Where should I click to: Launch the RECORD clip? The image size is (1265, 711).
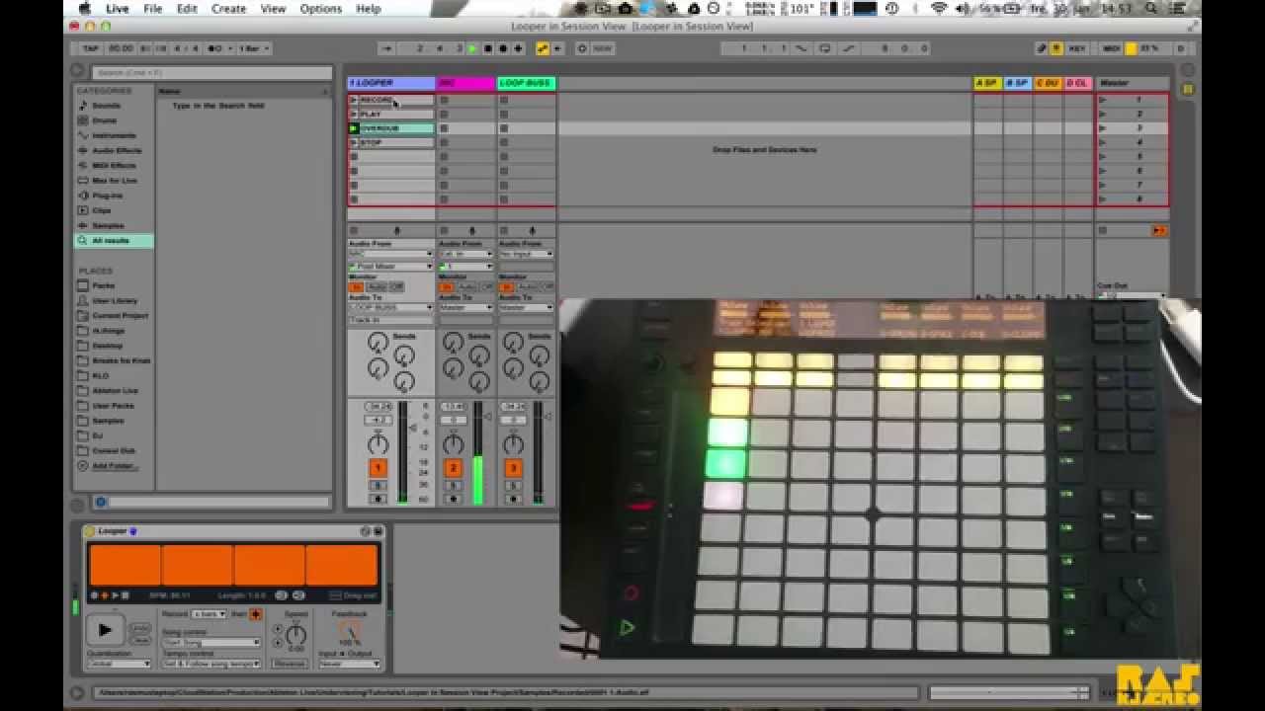(x=354, y=100)
